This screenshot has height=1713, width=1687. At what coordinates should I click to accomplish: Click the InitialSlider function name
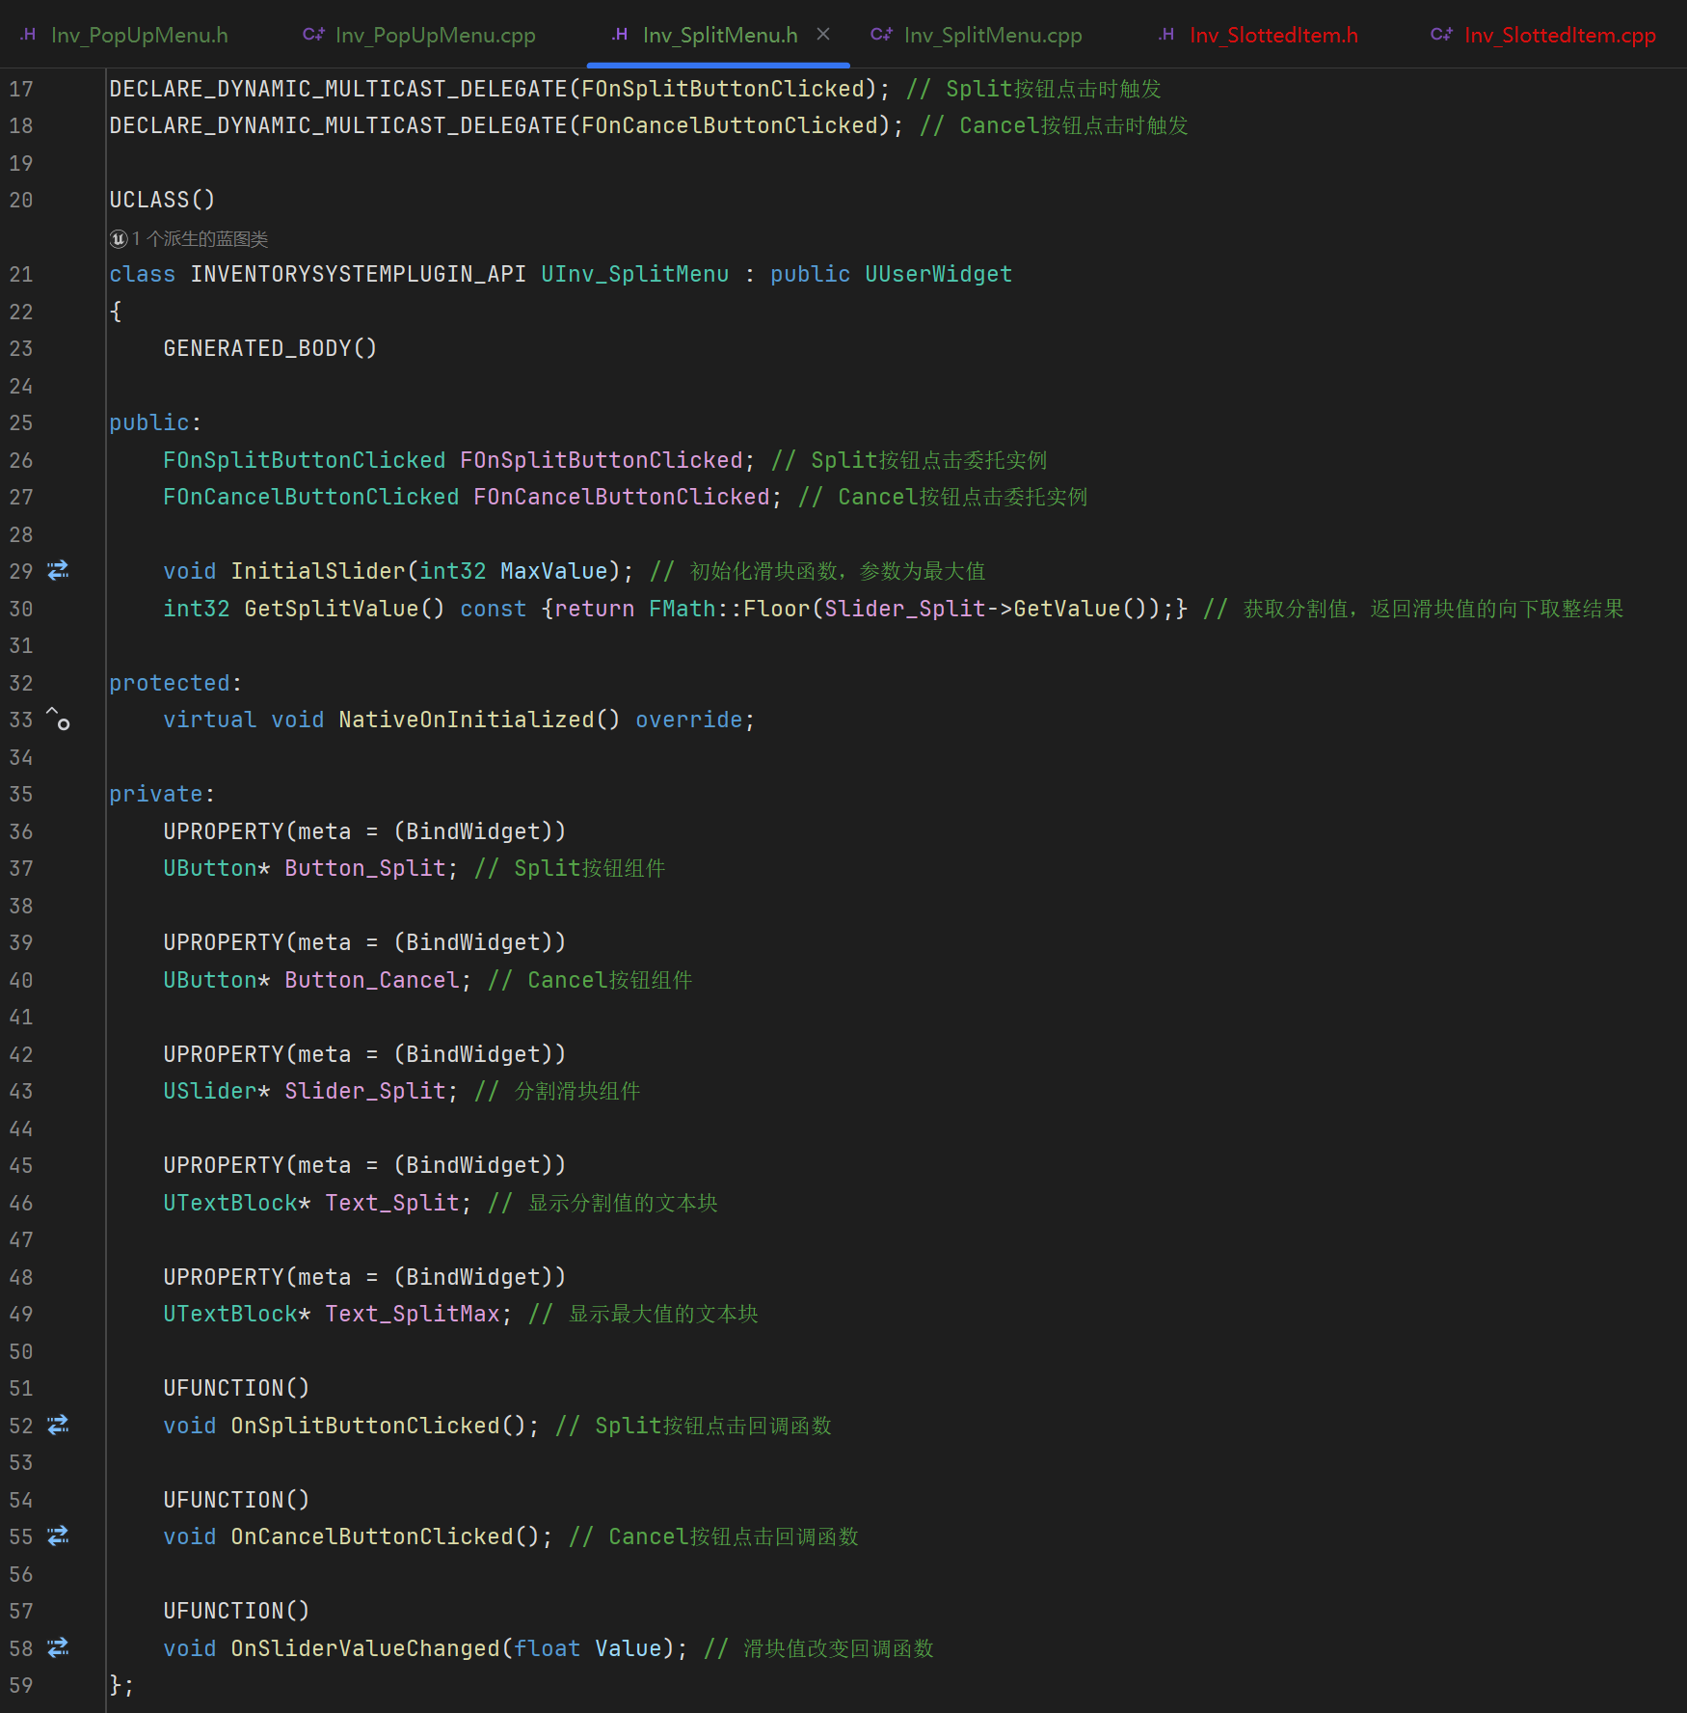pos(318,571)
